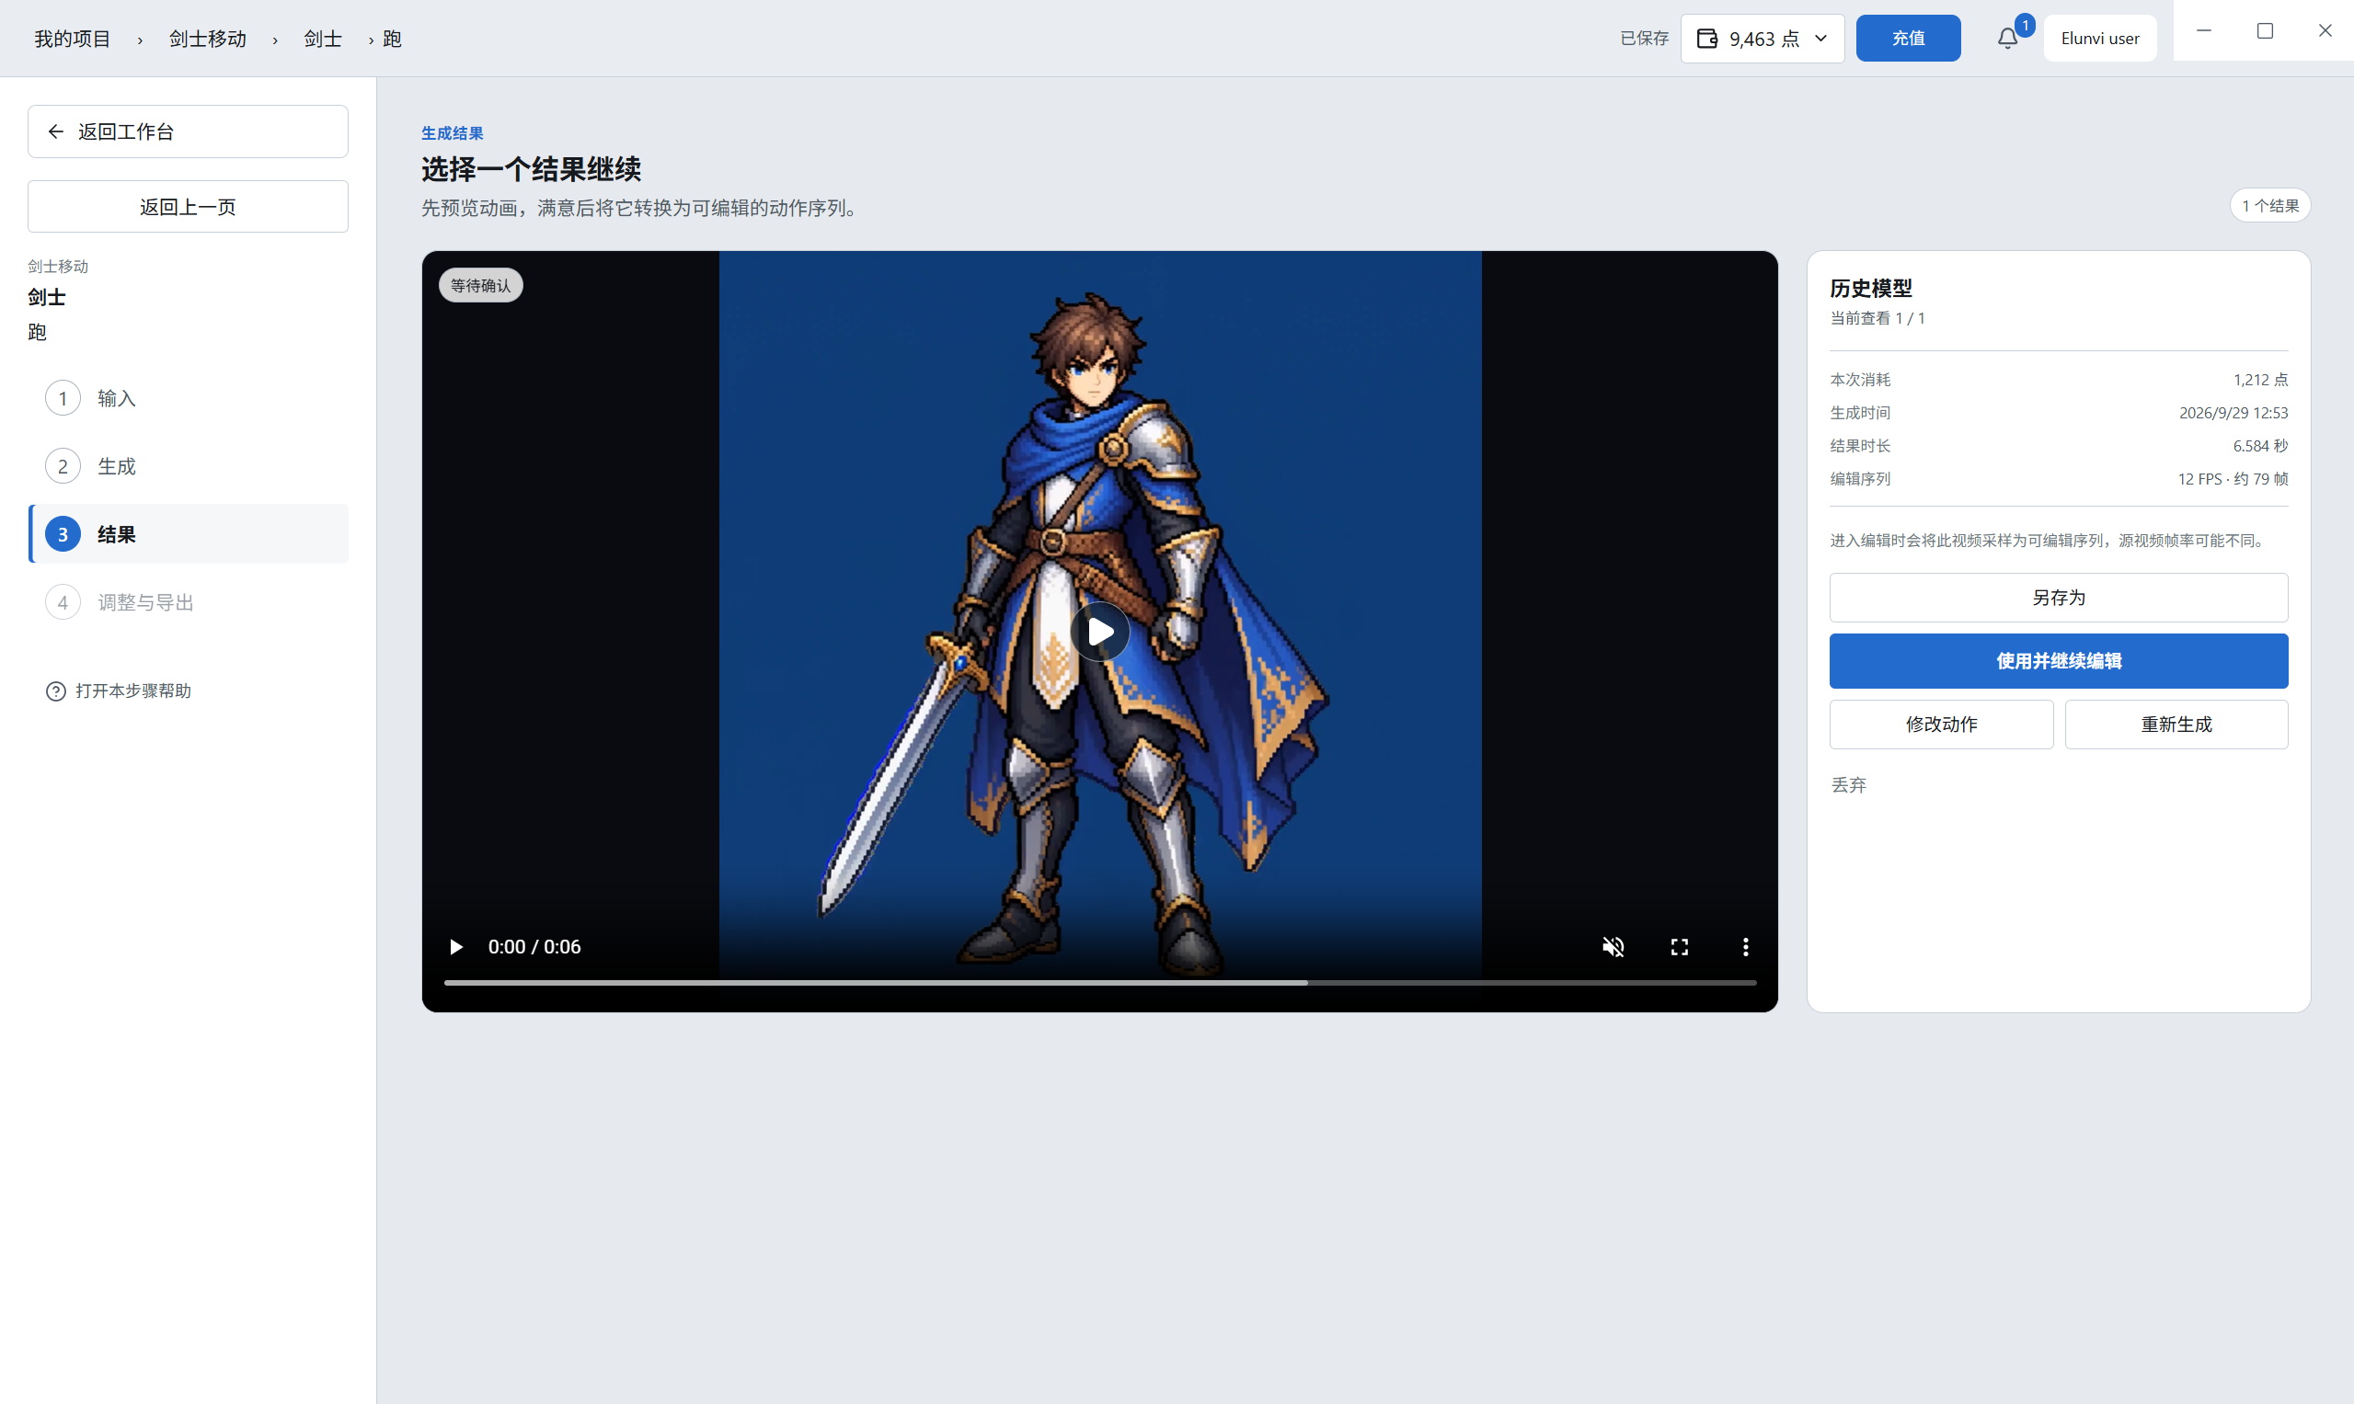
Task: Click the 跑 breadcrumb
Action: pos(392,39)
